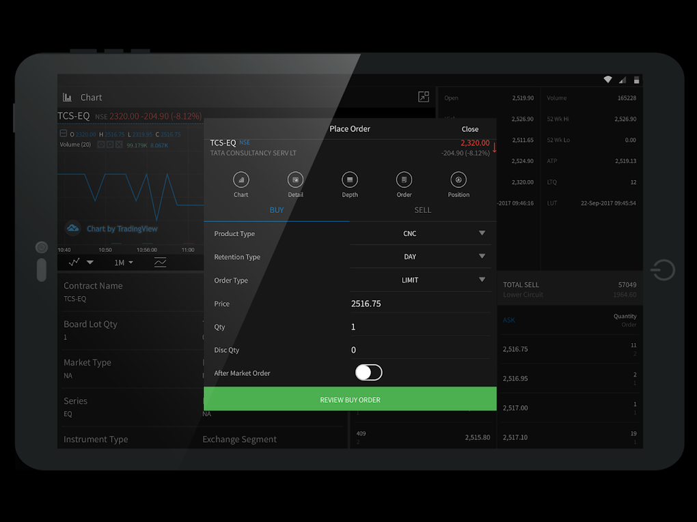Remove the Volume indicator with X icon
This screenshot has height=522, width=697.
tap(119, 145)
